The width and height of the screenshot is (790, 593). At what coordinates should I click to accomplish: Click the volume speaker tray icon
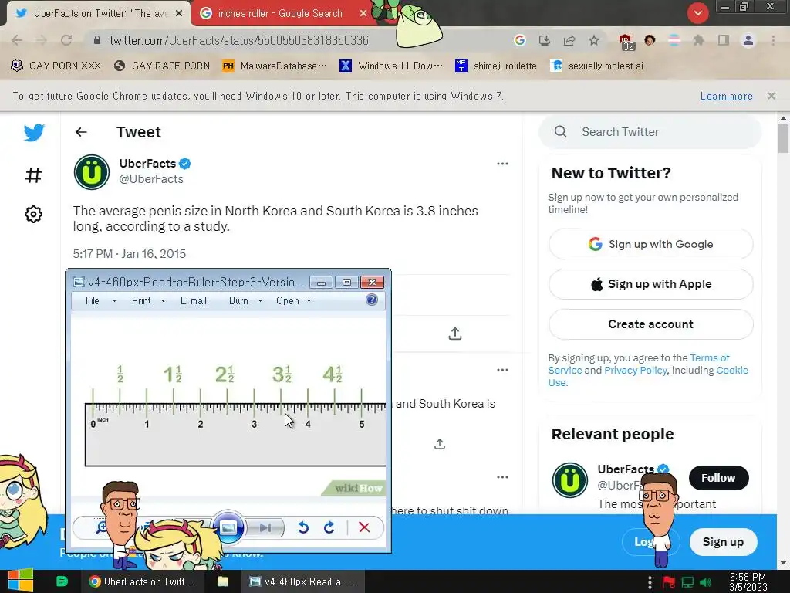tap(706, 582)
